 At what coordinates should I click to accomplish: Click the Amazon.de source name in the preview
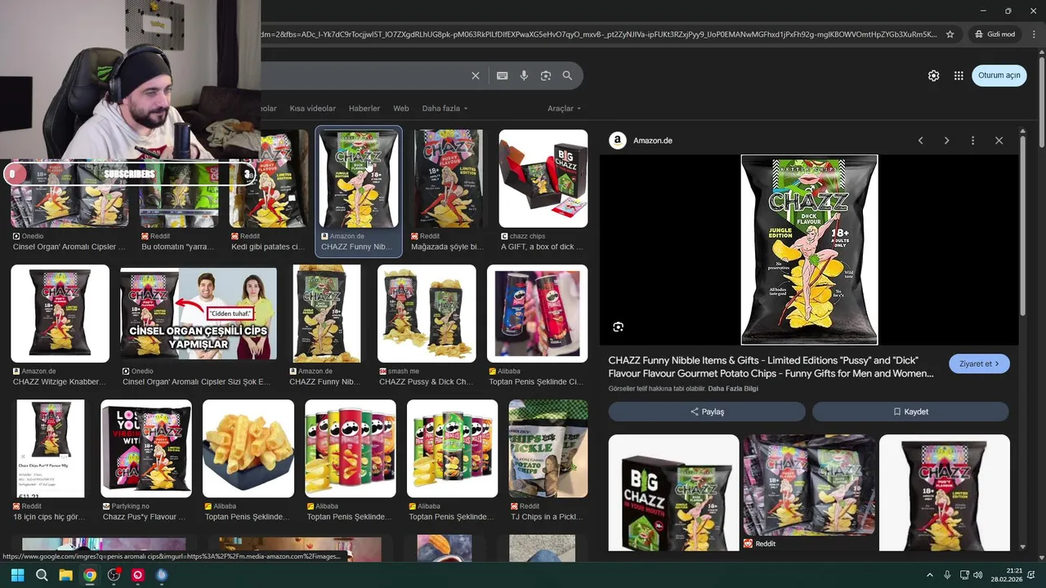coord(653,140)
